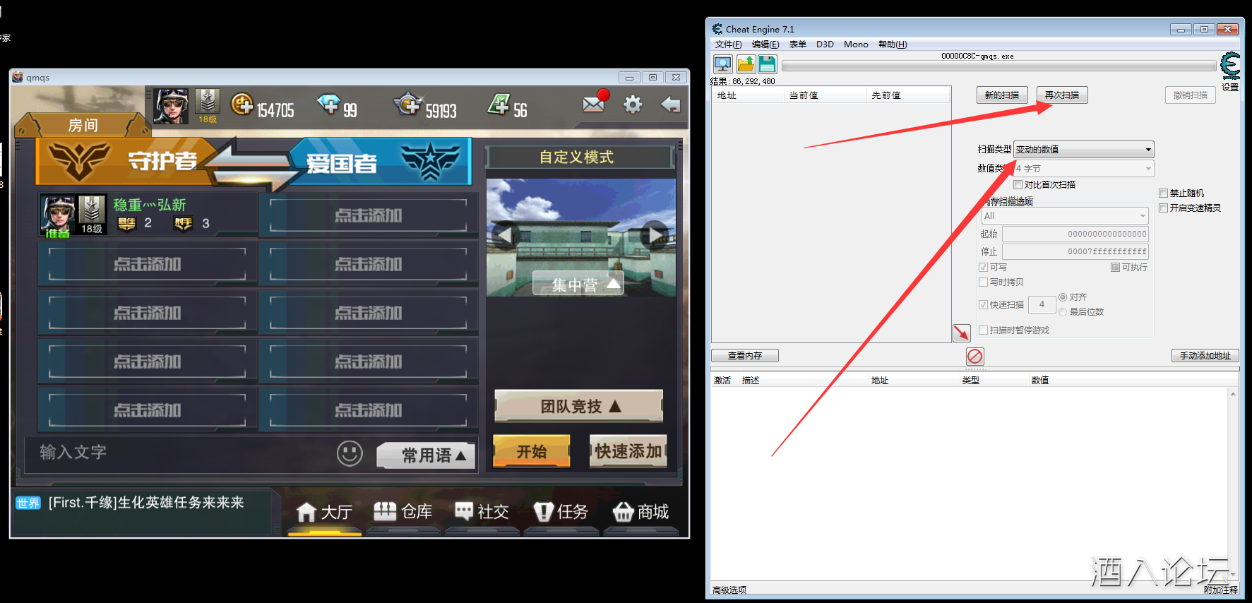Open the process list icon in Cheat Engine
Screen dimensions: 1252x603
click(x=723, y=65)
